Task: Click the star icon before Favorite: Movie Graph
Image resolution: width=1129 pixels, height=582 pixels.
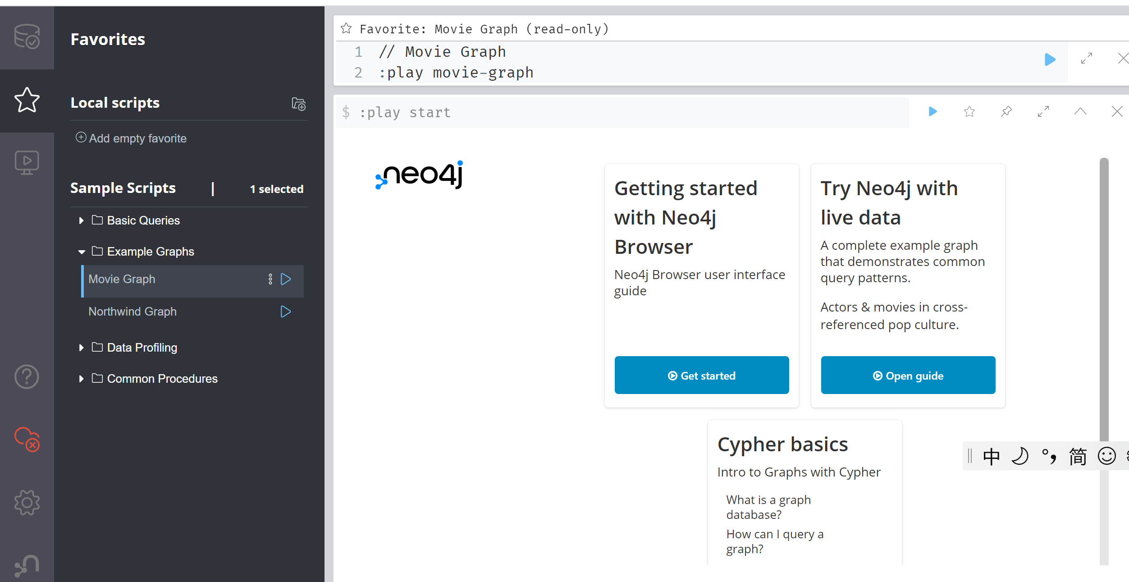Action: 346,28
